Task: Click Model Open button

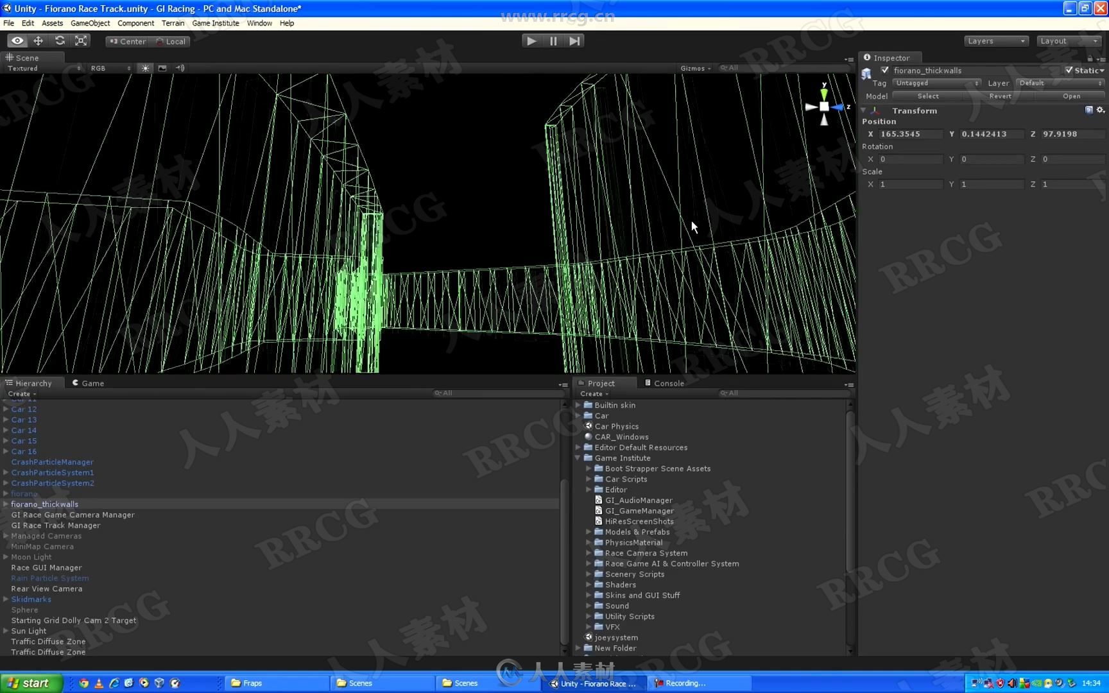Action: pos(1071,96)
